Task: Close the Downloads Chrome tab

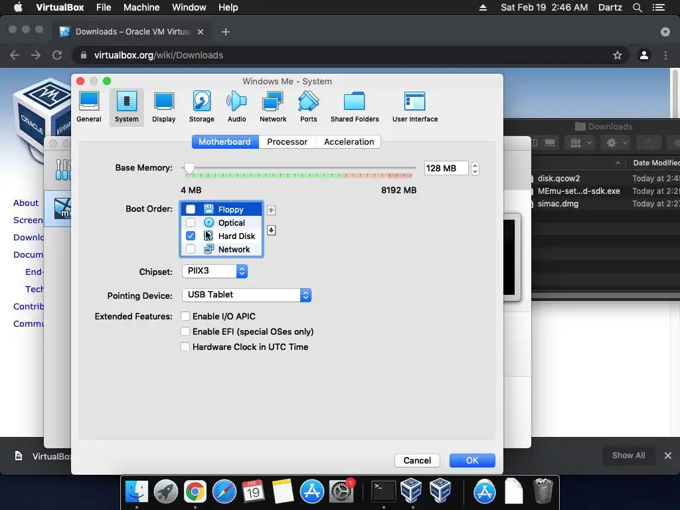Action: pos(201,32)
